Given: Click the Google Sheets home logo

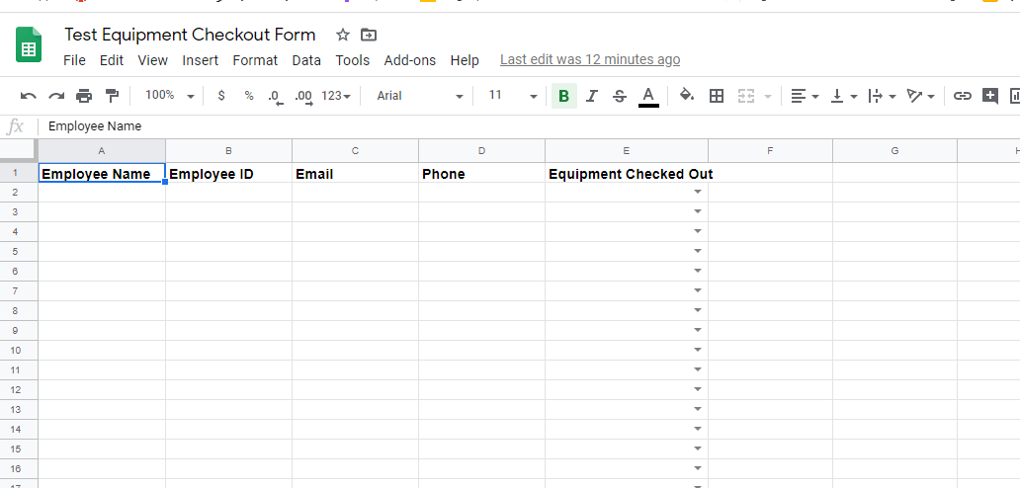Looking at the screenshot, I should 29,44.
